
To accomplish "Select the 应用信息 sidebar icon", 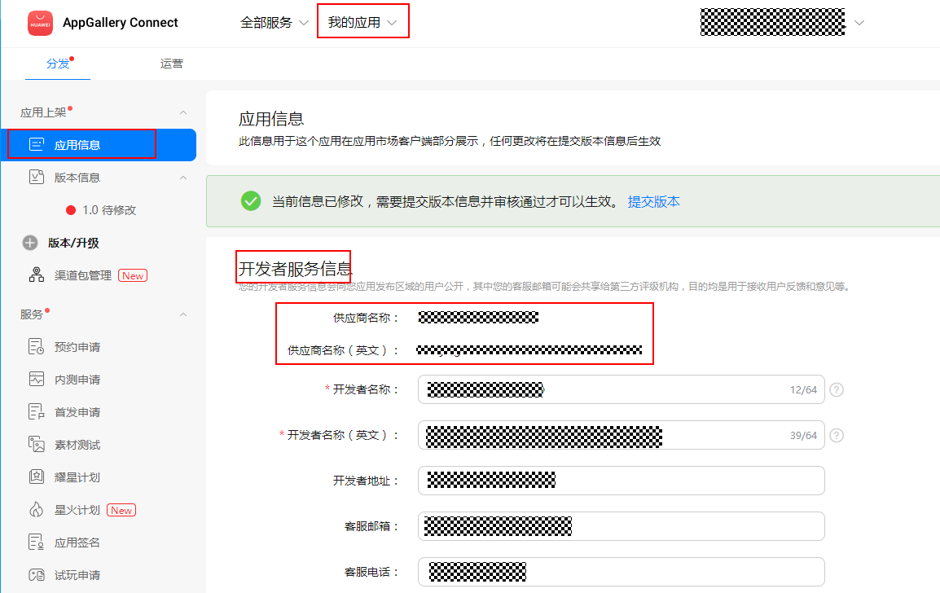I will [x=37, y=144].
